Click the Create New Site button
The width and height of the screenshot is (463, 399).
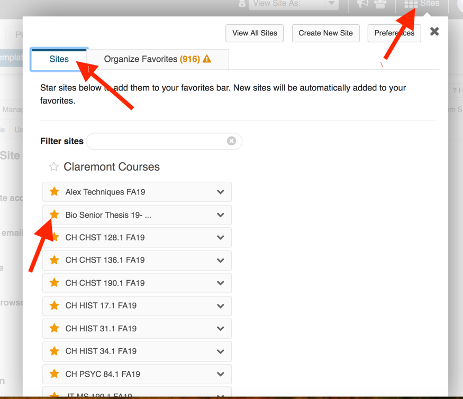click(326, 33)
